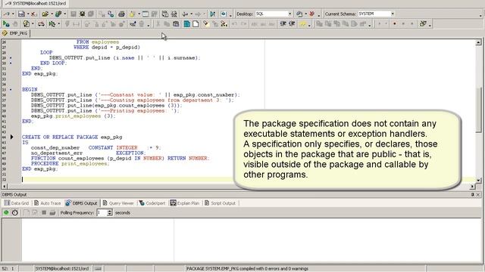Open the Script Output tab
Screen dimensions: 485x272
(x=221, y=203)
